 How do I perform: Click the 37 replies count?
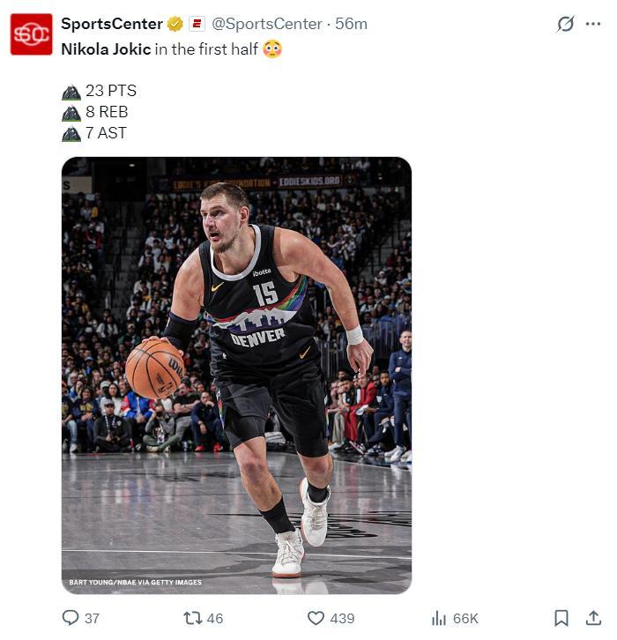coord(92,618)
